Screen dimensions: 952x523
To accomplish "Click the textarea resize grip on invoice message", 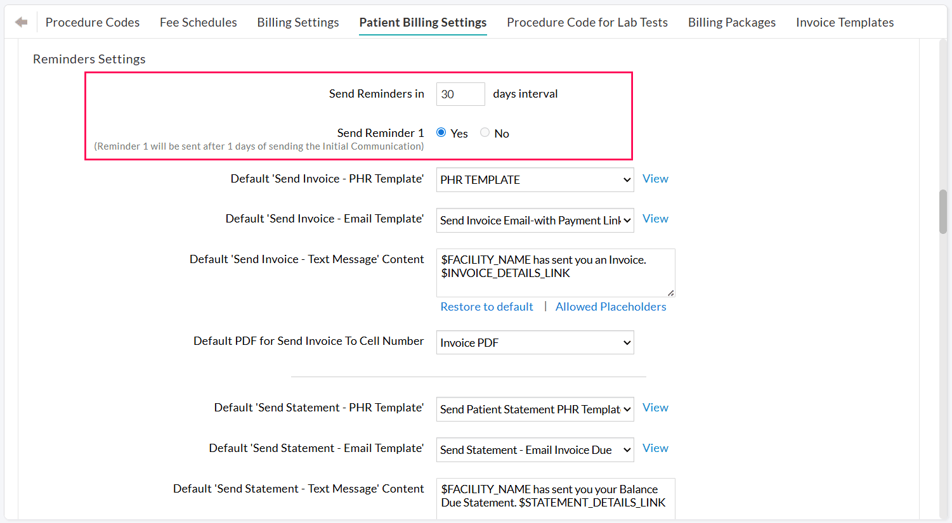I will [671, 293].
